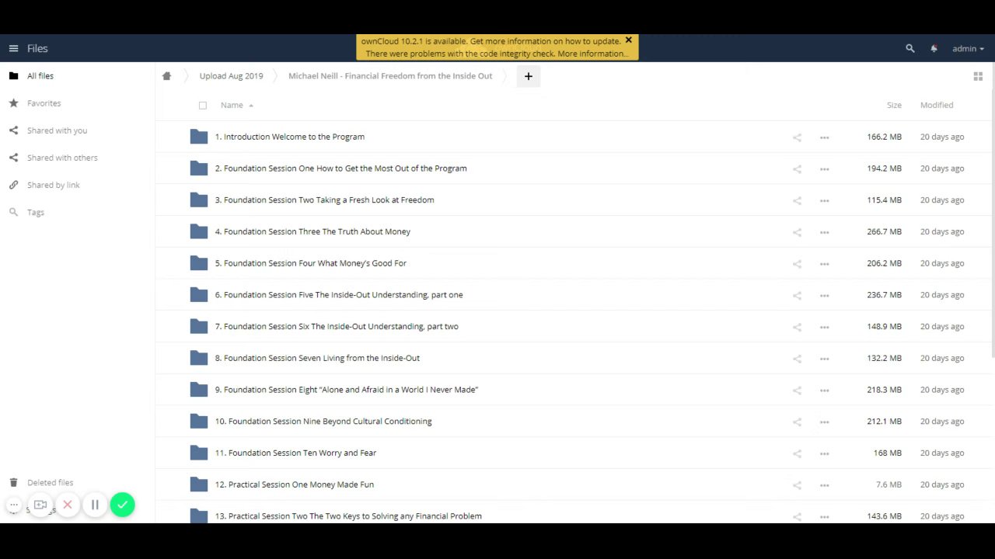Image resolution: width=995 pixels, height=559 pixels.
Task: Share the 8. Foundation Session Seven folder
Action: (x=797, y=359)
